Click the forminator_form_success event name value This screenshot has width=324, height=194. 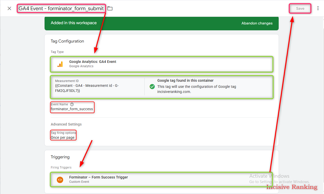pyautogui.click(x=72, y=109)
